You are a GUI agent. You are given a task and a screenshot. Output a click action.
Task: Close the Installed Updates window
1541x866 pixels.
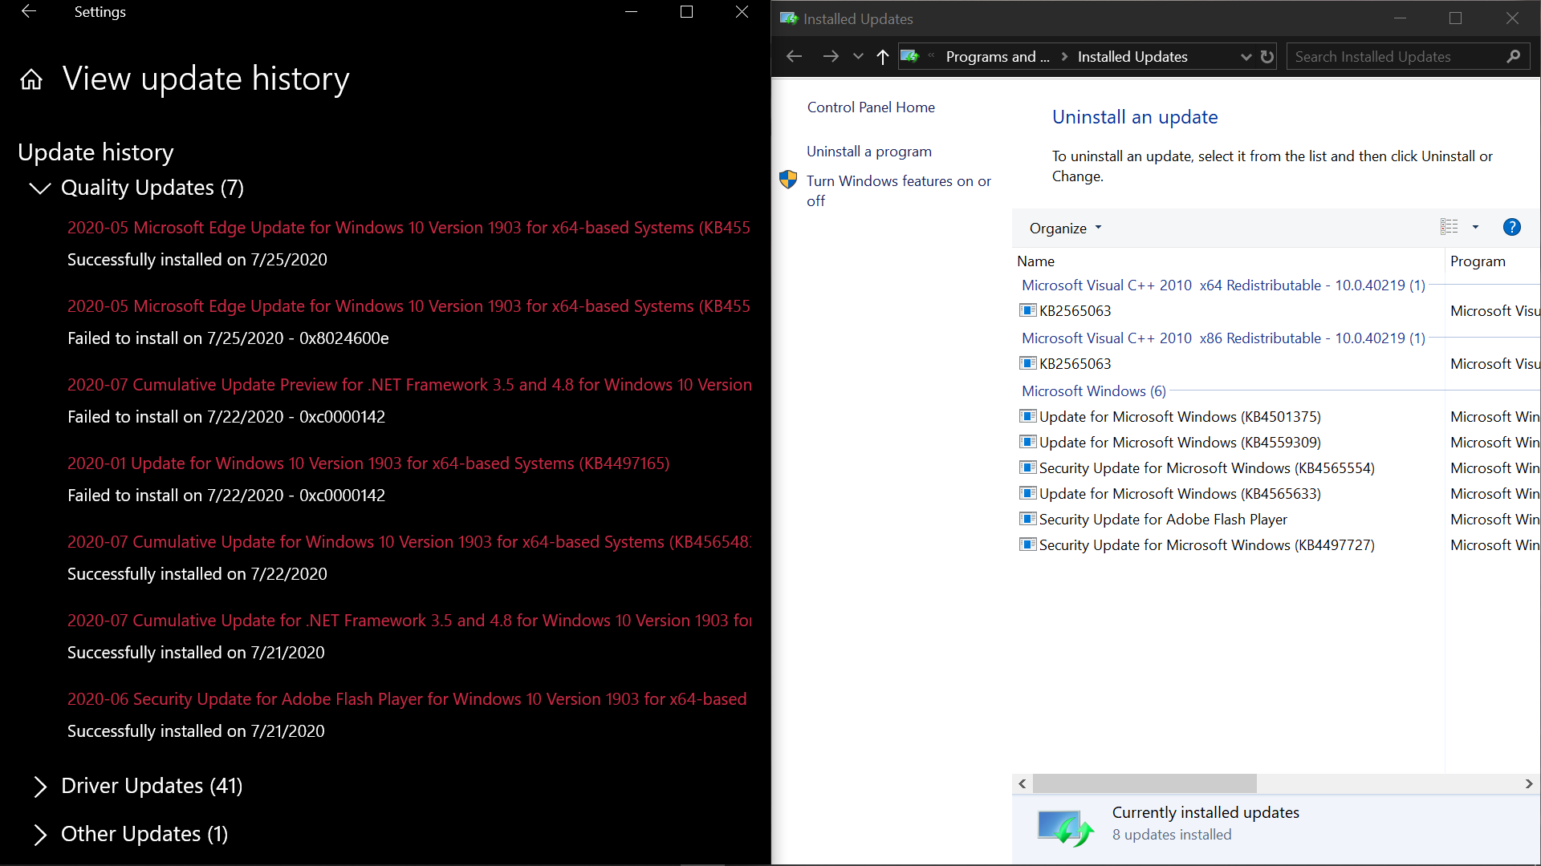pos(1512,18)
